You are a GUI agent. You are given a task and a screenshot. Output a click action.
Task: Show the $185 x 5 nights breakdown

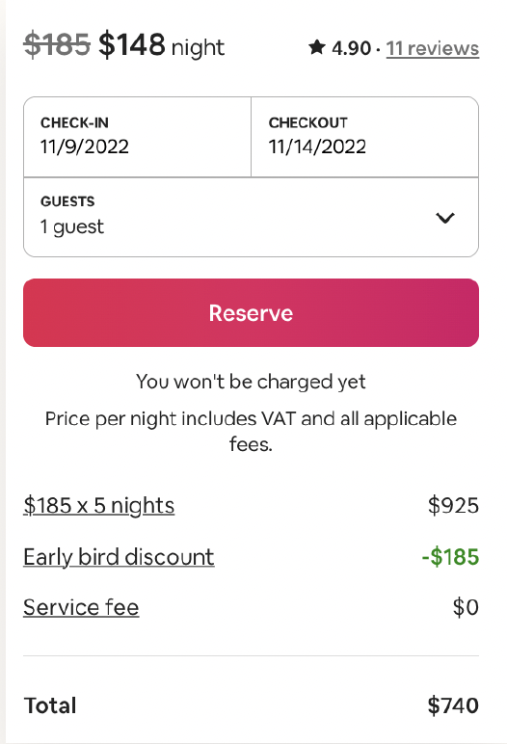[x=98, y=506]
